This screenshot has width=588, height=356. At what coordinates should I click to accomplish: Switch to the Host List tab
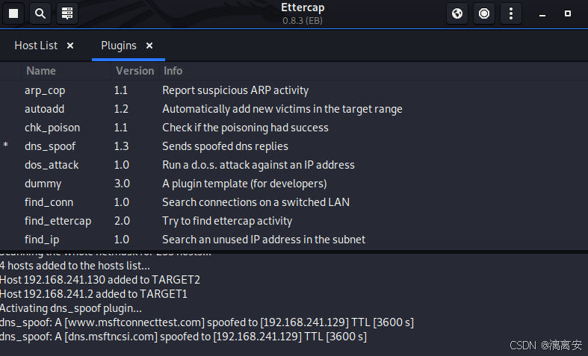coord(36,46)
